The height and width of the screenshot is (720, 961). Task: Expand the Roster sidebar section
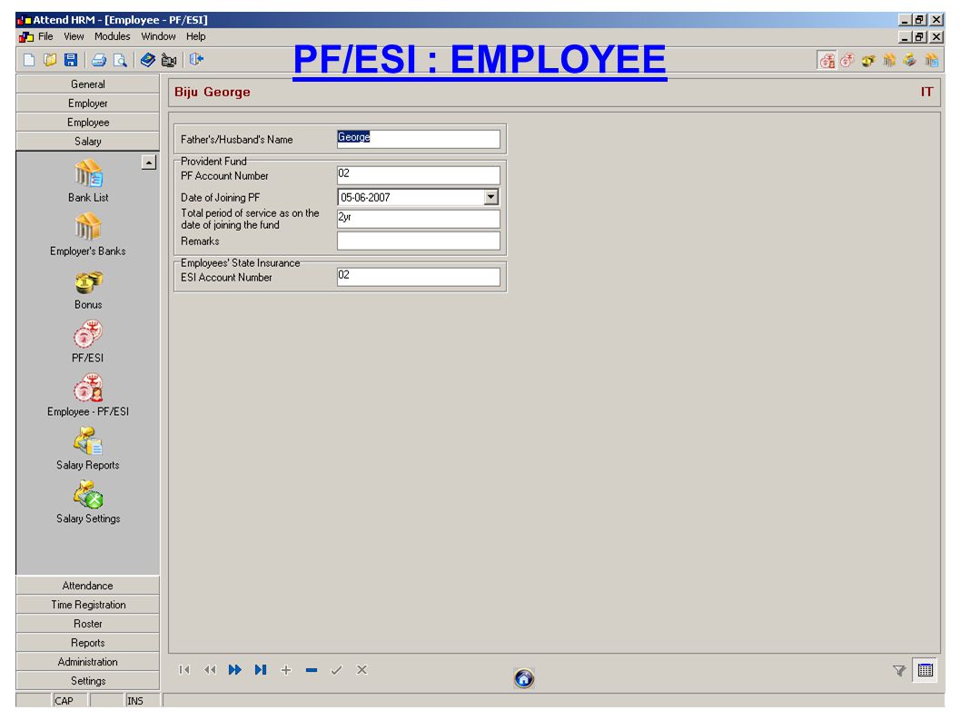[x=87, y=623]
